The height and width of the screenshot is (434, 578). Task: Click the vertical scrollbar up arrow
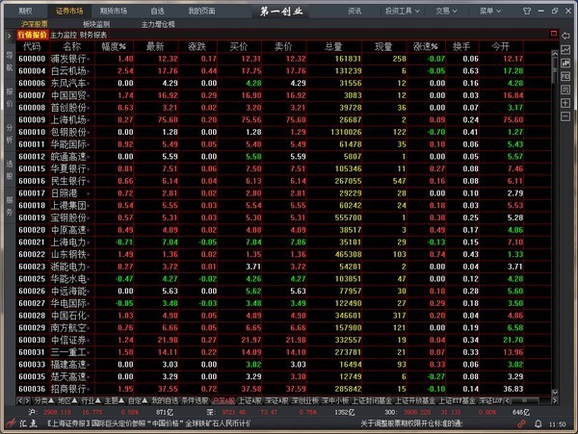click(555, 54)
